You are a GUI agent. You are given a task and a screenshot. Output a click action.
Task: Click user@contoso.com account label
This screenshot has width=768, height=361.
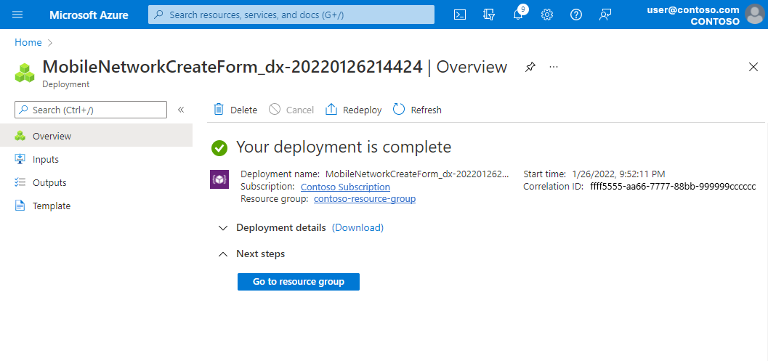692,9
